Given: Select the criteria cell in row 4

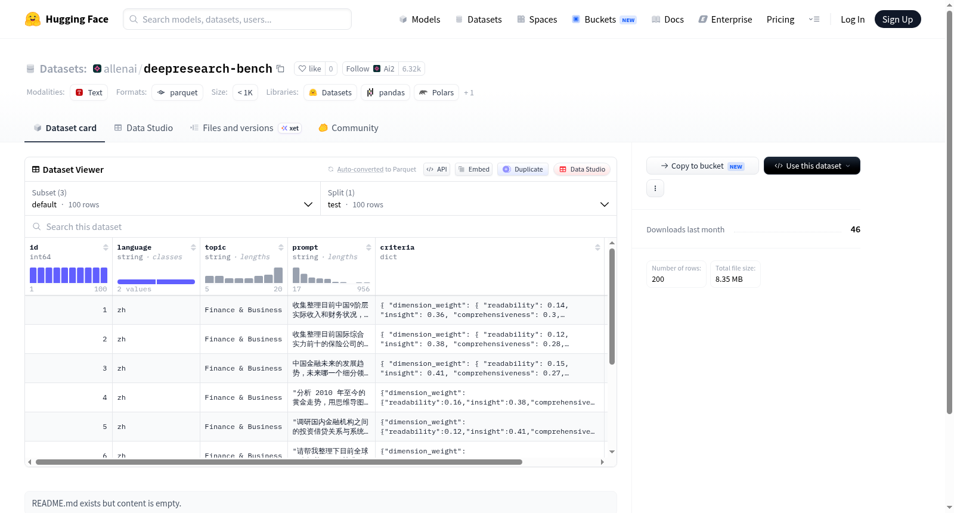Looking at the screenshot, I should tap(490, 397).
